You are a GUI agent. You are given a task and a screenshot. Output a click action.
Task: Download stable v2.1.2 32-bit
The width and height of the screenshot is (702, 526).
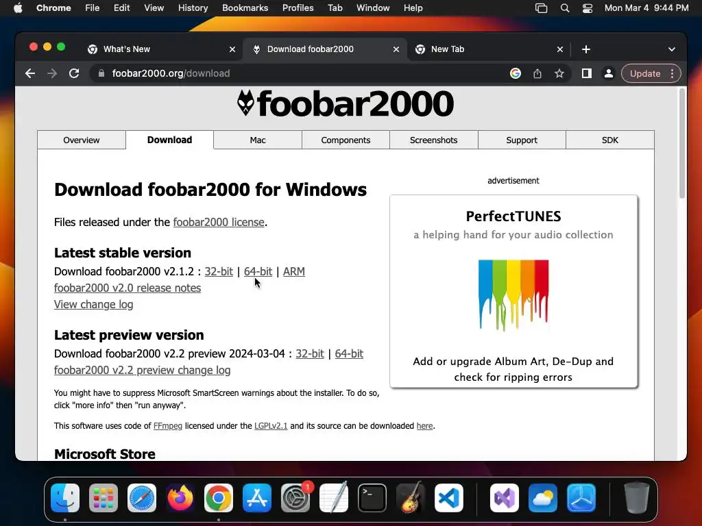(219, 271)
